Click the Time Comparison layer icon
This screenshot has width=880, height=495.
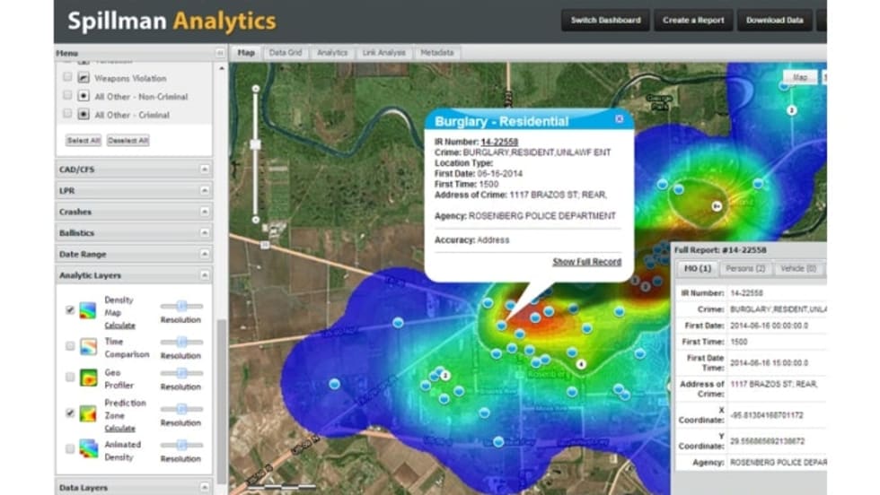pyautogui.click(x=88, y=346)
